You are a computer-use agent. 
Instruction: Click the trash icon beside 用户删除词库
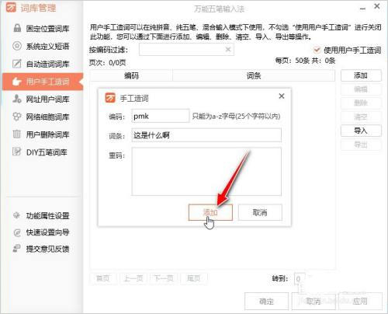tap(17, 134)
